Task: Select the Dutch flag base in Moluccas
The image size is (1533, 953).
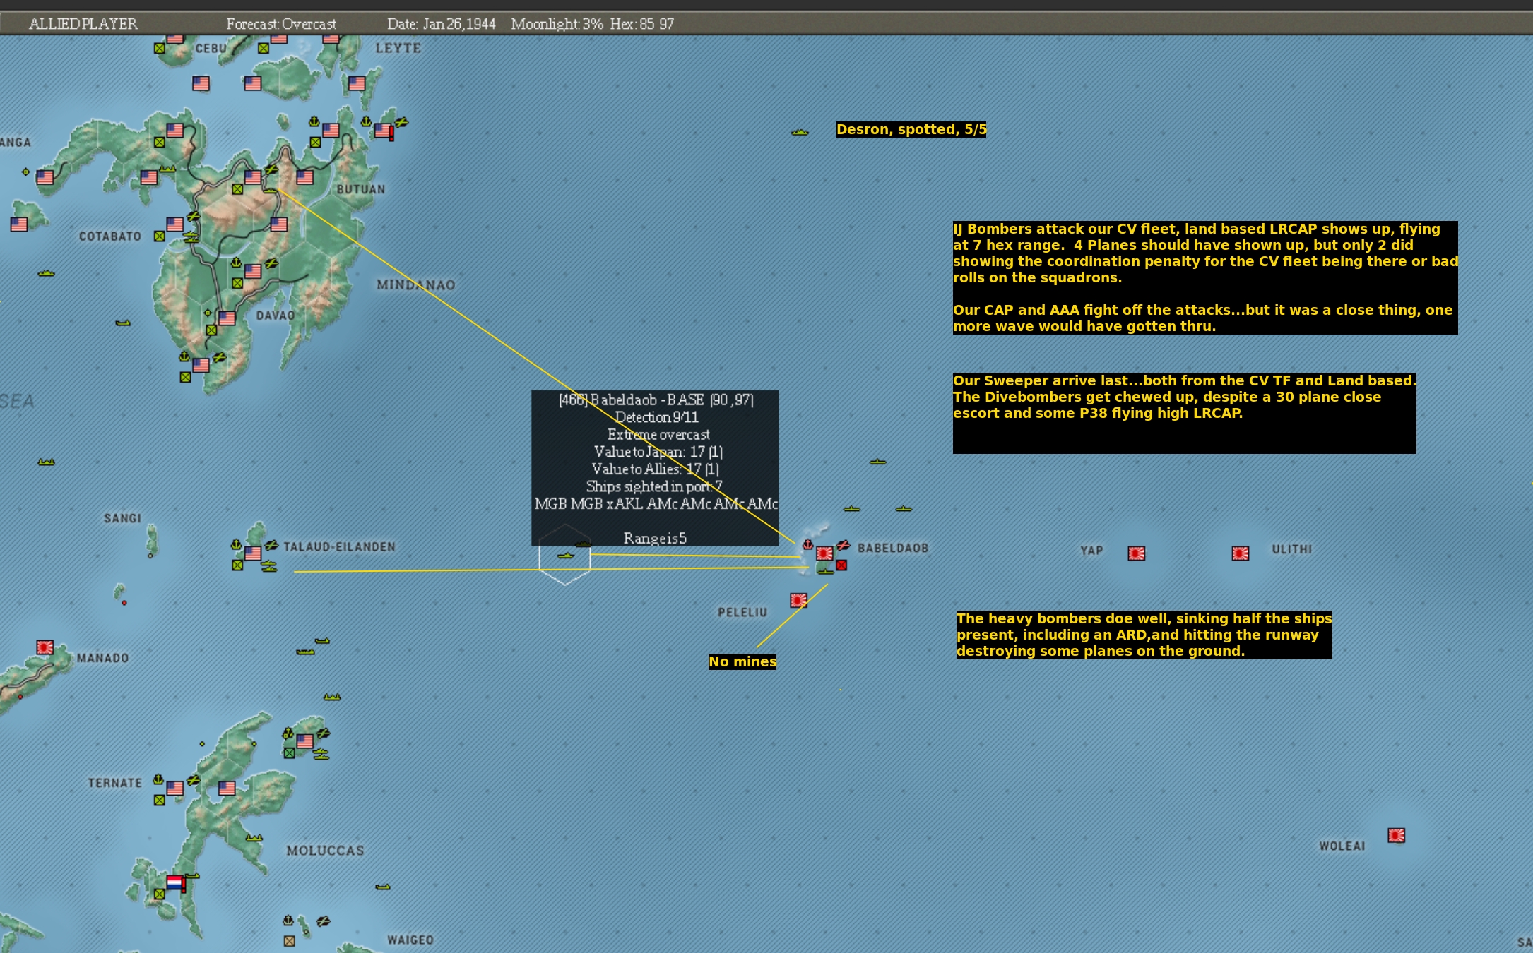Action: [174, 882]
